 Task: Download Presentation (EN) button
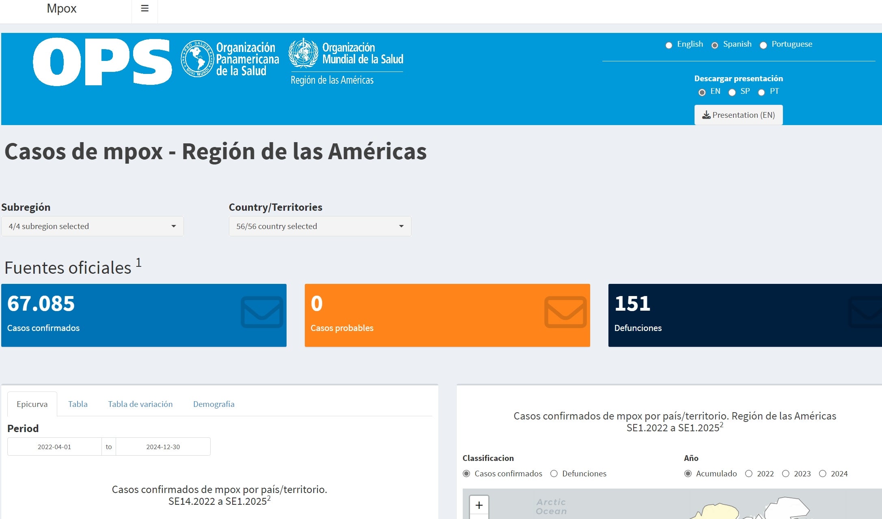click(x=738, y=115)
